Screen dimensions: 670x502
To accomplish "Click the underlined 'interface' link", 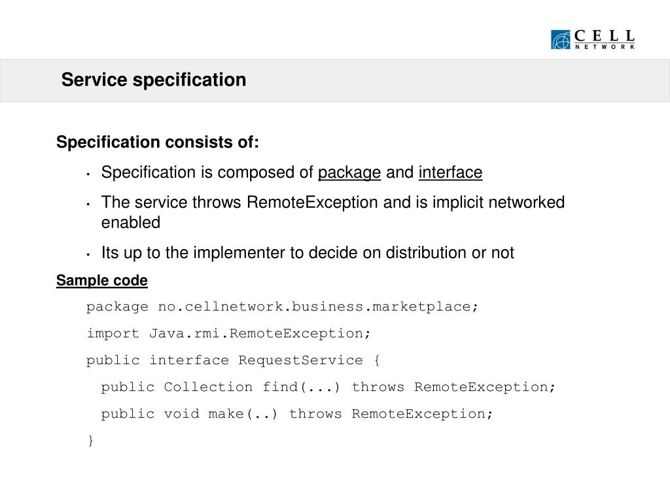I will point(450,173).
